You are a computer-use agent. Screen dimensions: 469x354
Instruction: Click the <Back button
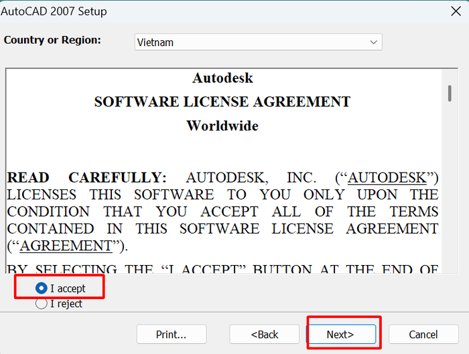pyautogui.click(x=265, y=335)
